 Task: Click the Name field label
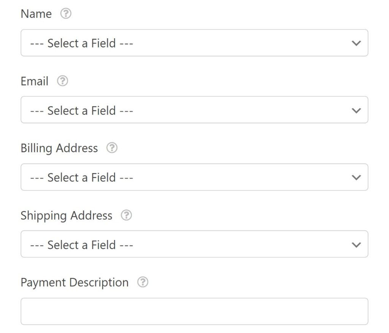36,13
